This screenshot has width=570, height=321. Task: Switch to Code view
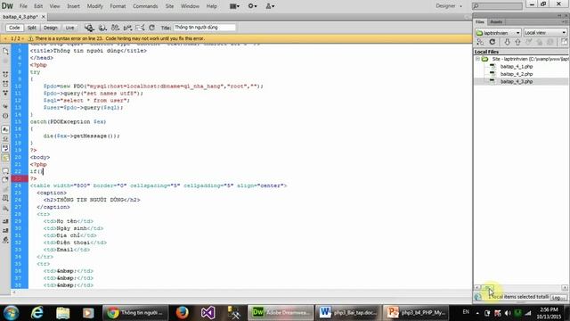[14, 28]
